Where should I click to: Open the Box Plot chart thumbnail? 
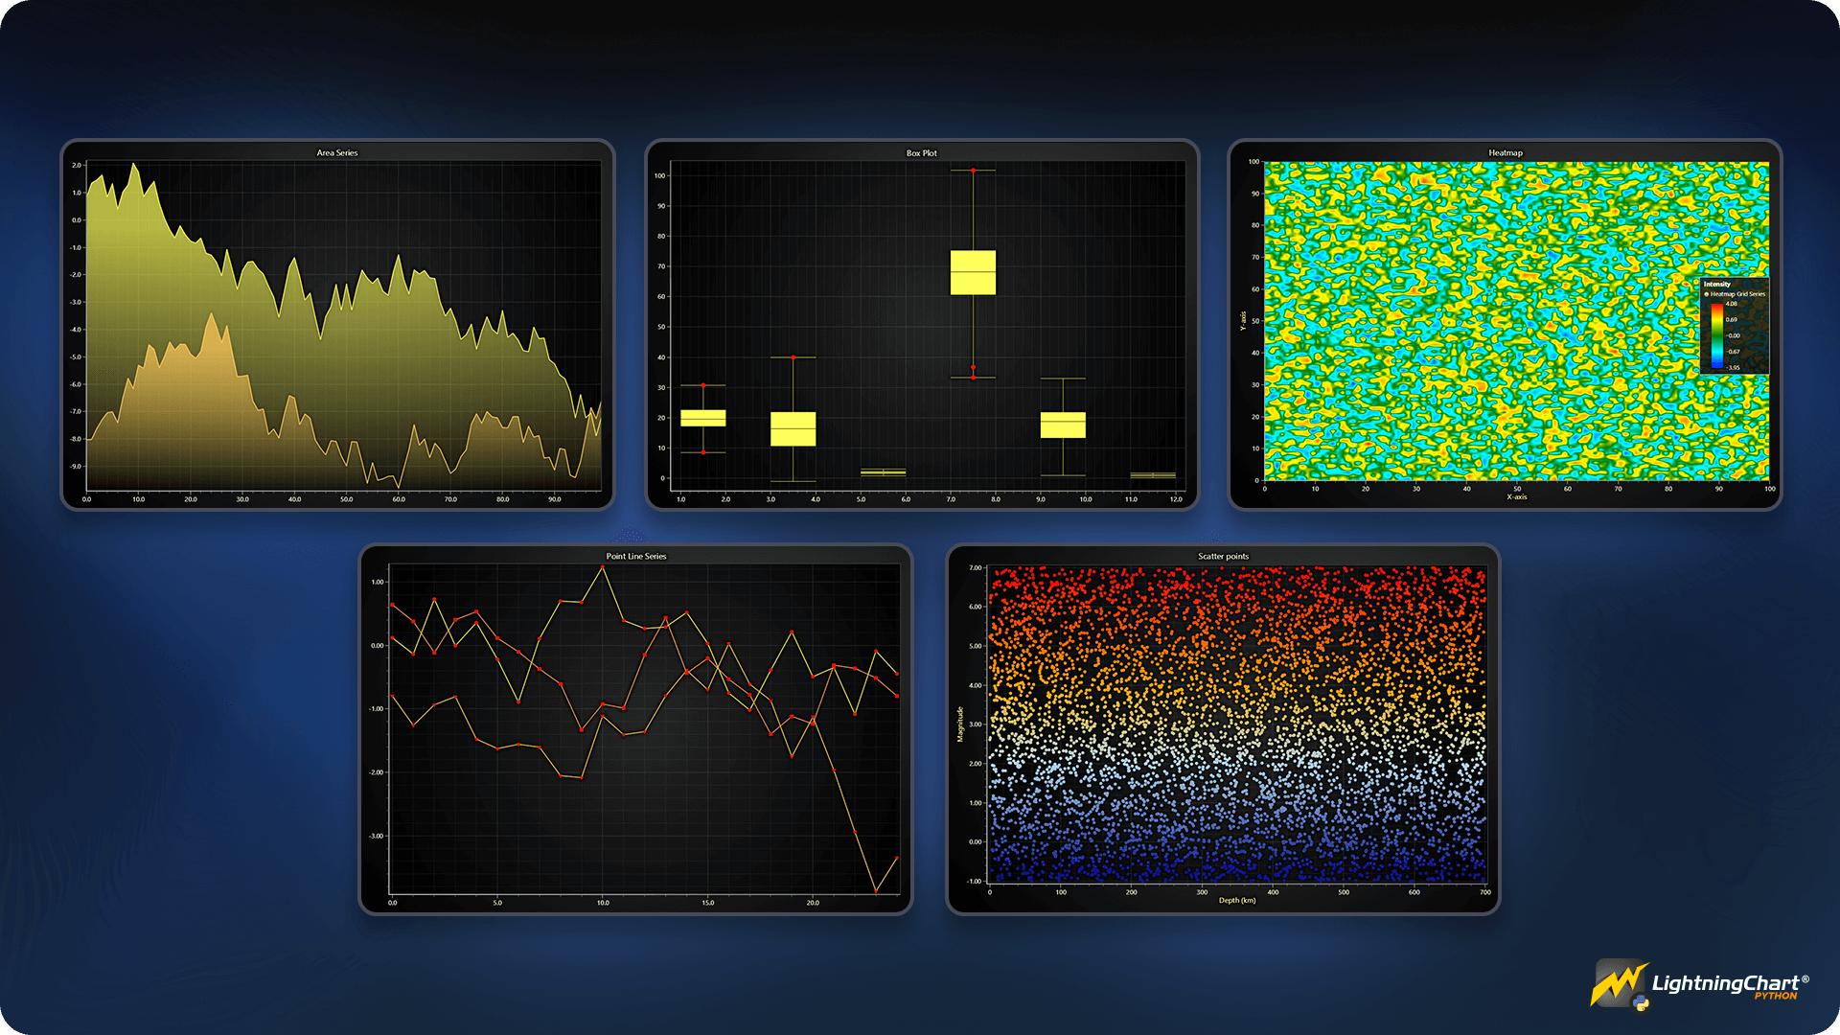pyautogui.click(x=922, y=325)
